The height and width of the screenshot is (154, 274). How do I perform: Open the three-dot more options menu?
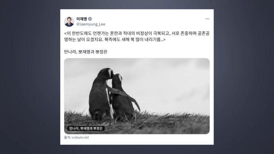pos(207,19)
